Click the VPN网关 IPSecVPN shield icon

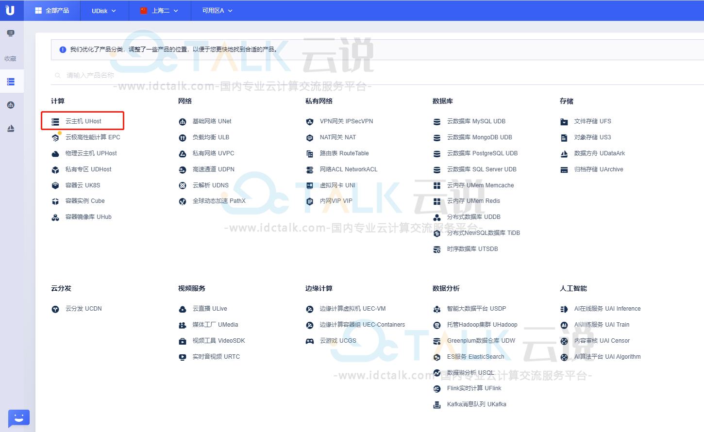pyautogui.click(x=310, y=121)
